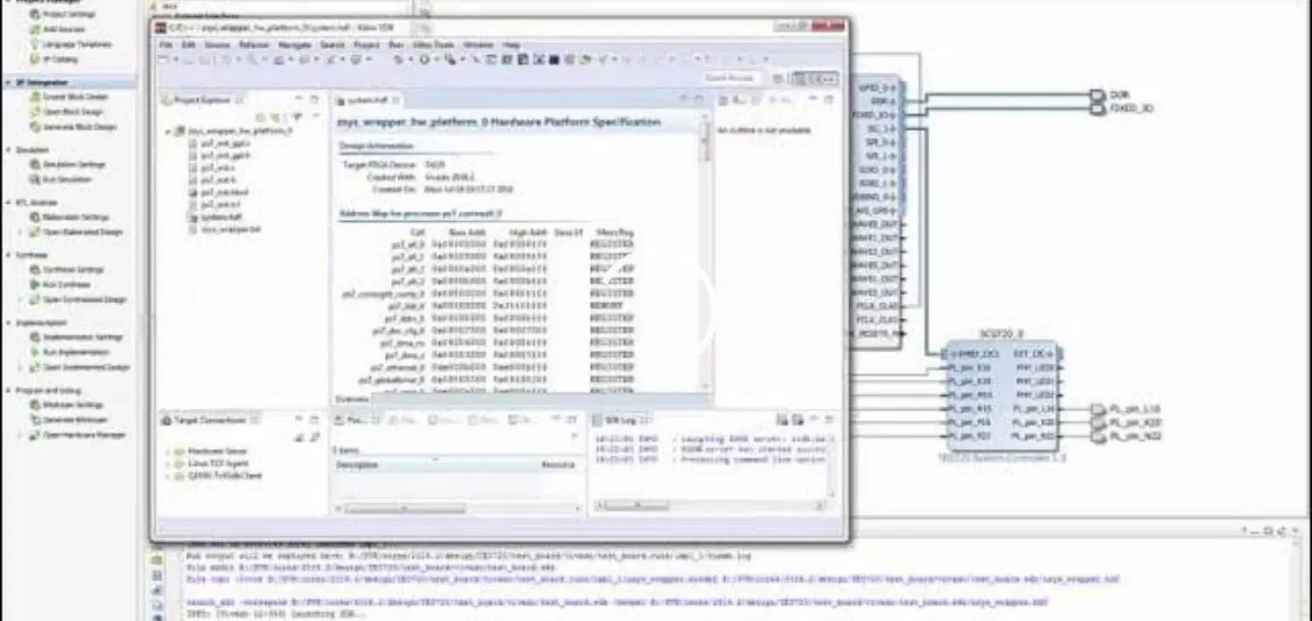The width and height of the screenshot is (1312, 621).
Task: Open the Xilinx Tools menu
Action: (x=433, y=45)
